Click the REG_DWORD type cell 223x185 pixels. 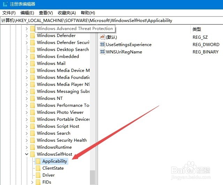coord(206,44)
